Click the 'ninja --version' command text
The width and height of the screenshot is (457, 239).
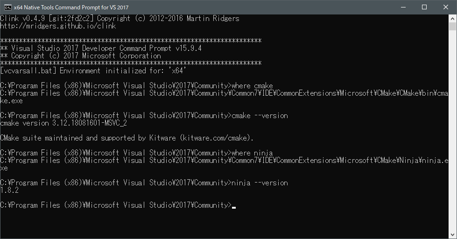point(260,183)
